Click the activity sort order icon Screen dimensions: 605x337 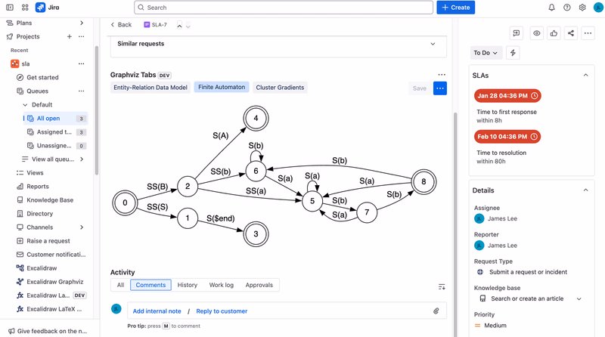[x=442, y=286]
